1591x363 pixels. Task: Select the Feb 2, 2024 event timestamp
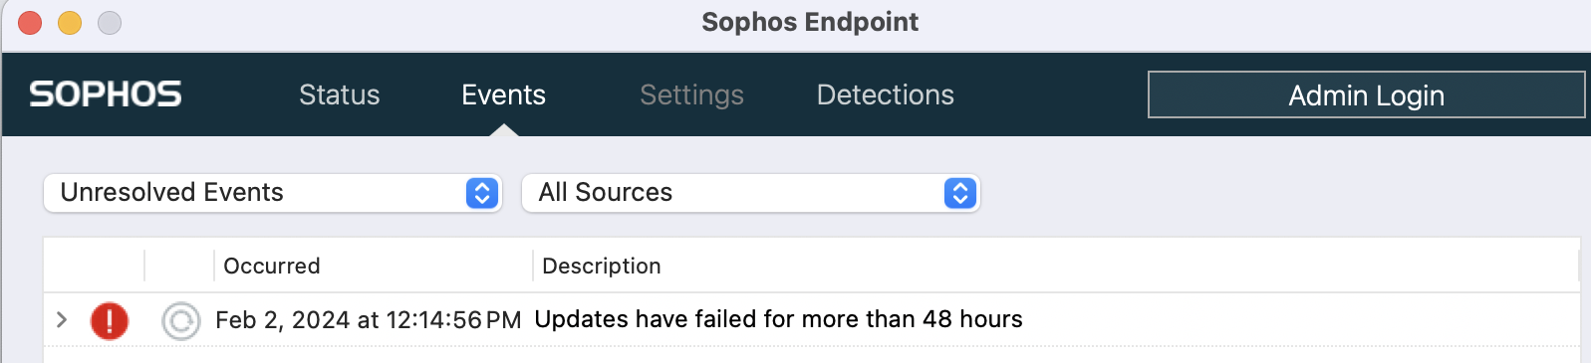(x=369, y=320)
